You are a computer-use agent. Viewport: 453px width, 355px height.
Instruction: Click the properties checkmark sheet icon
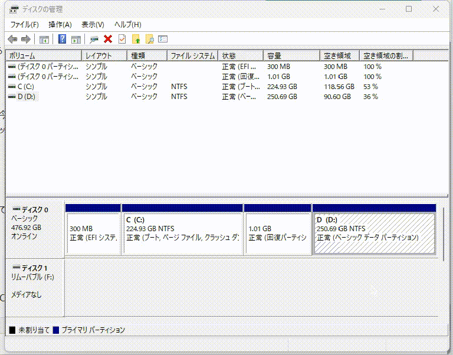pyautogui.click(x=122, y=39)
